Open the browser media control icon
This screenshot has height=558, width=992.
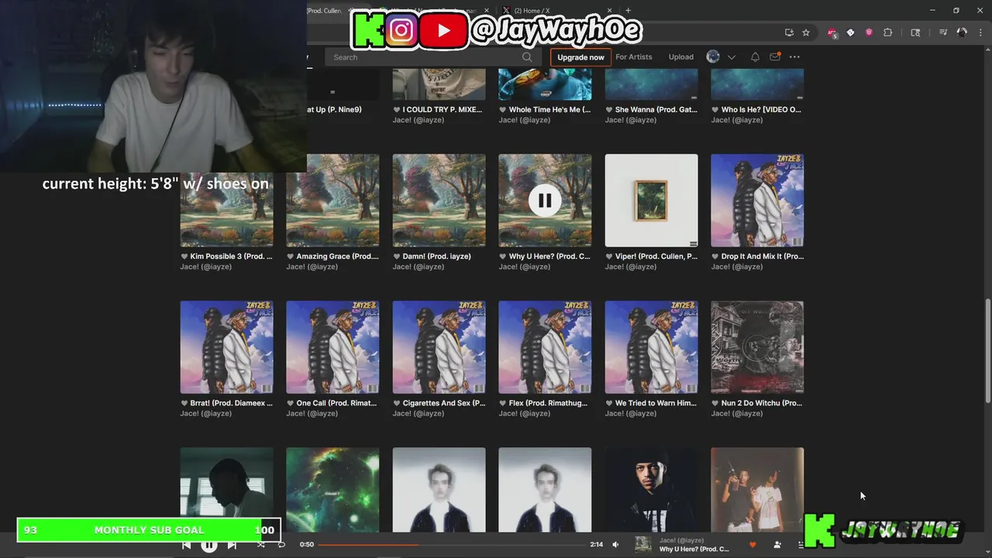[x=943, y=33]
